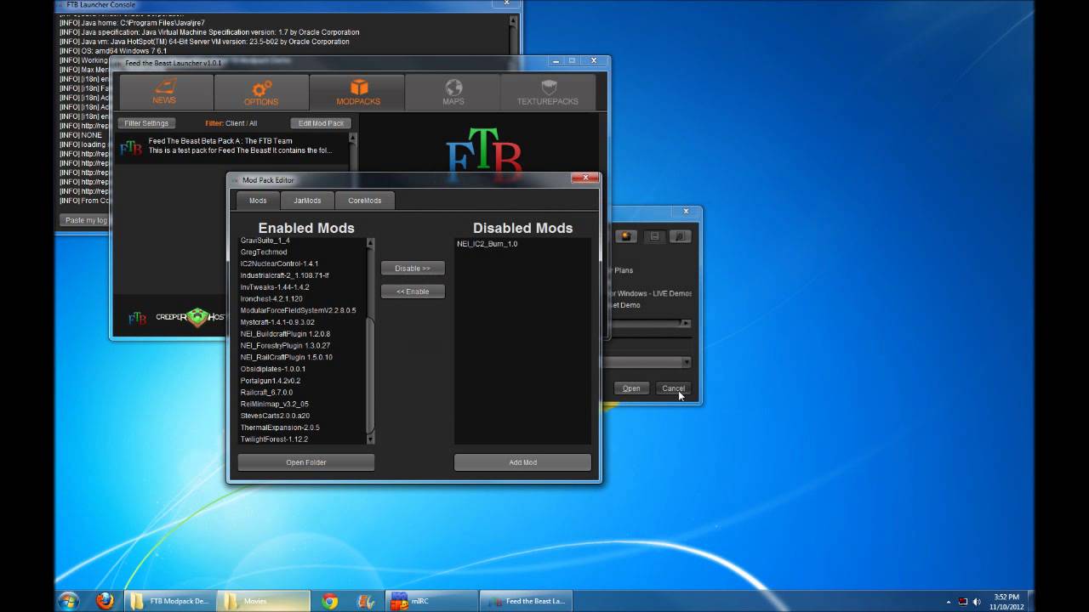The width and height of the screenshot is (1089, 612).
Task: Select StevesCarts2.0.0.a20 mod
Action: point(275,416)
